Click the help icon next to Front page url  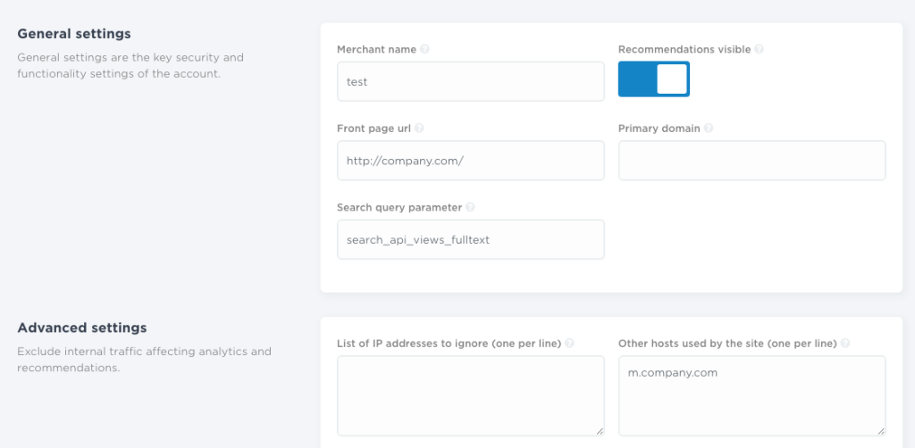point(419,129)
